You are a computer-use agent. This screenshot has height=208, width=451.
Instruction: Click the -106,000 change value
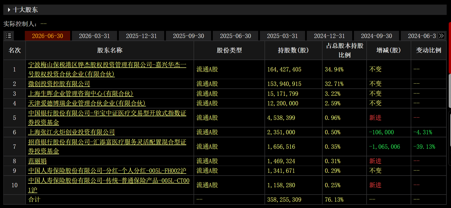(382, 132)
